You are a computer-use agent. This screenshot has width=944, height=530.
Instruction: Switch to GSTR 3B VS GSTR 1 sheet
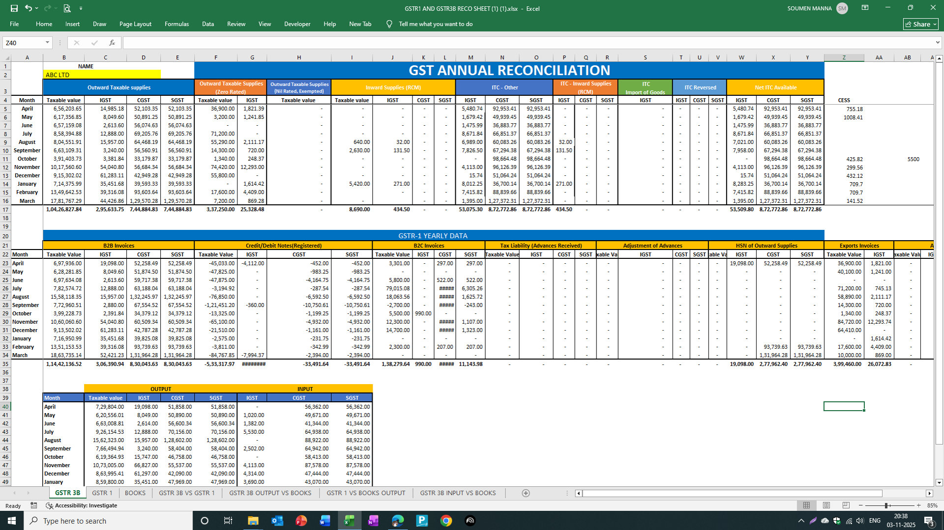[187, 493]
